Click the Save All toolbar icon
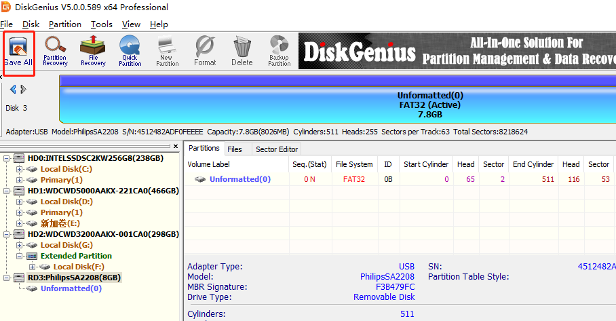616x321 pixels. point(18,52)
